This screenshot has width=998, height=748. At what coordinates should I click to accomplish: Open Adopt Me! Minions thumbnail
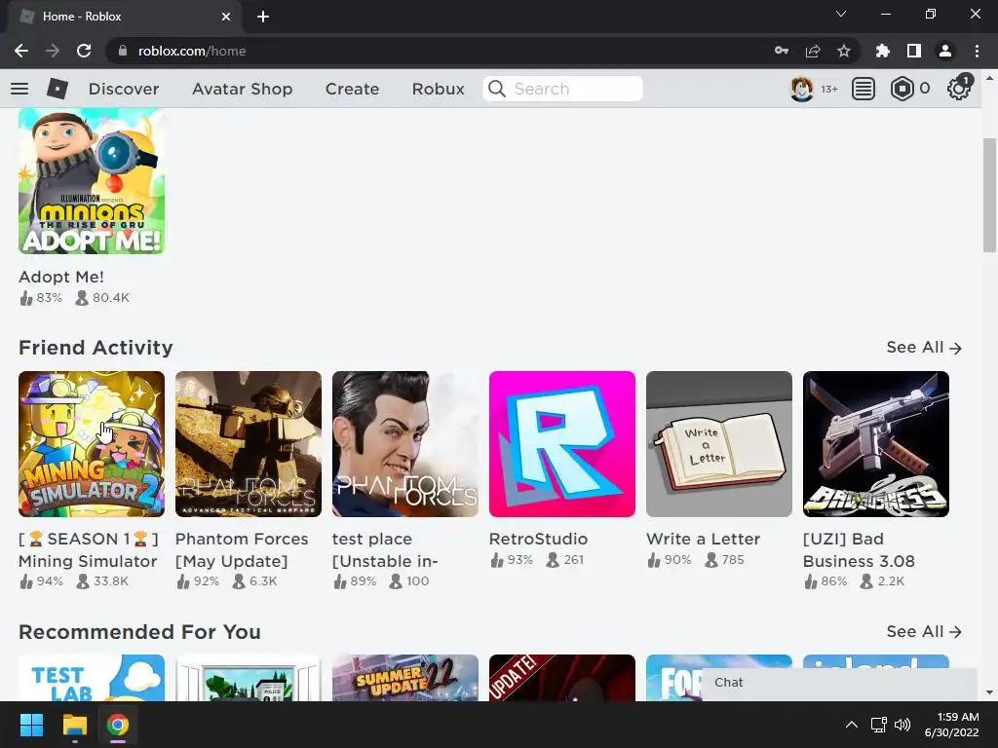click(91, 181)
